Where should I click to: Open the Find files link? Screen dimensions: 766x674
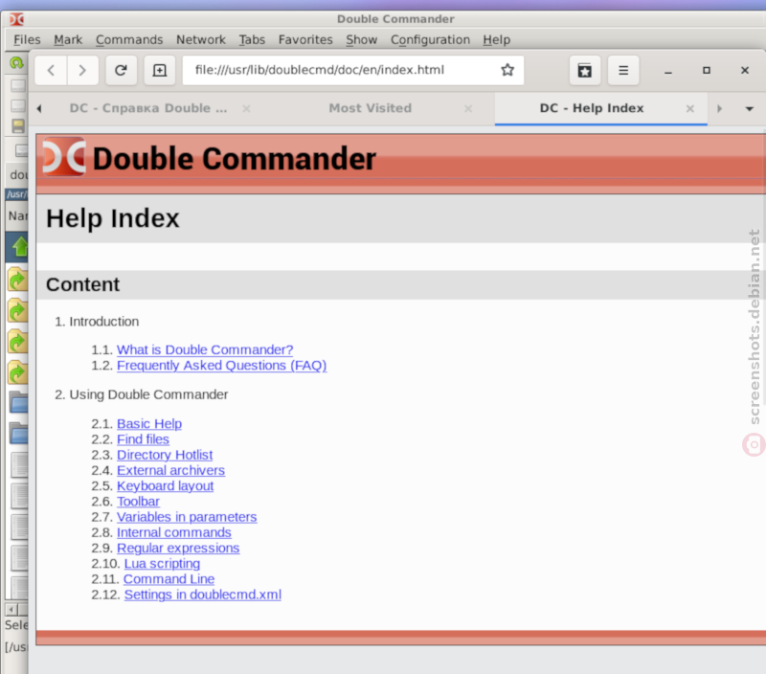[x=143, y=439]
